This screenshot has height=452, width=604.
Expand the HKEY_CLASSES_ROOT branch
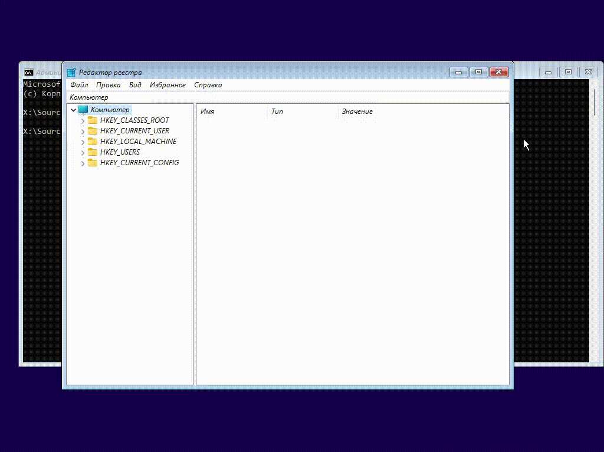click(x=83, y=121)
